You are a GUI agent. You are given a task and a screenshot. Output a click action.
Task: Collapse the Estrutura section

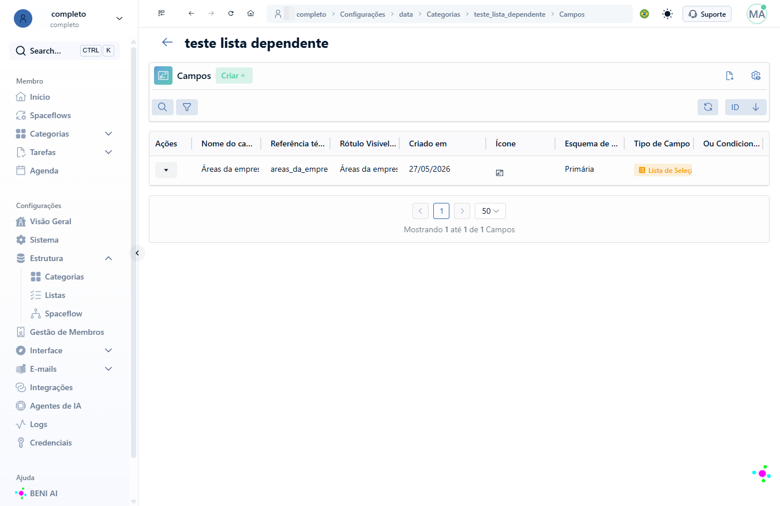(108, 258)
